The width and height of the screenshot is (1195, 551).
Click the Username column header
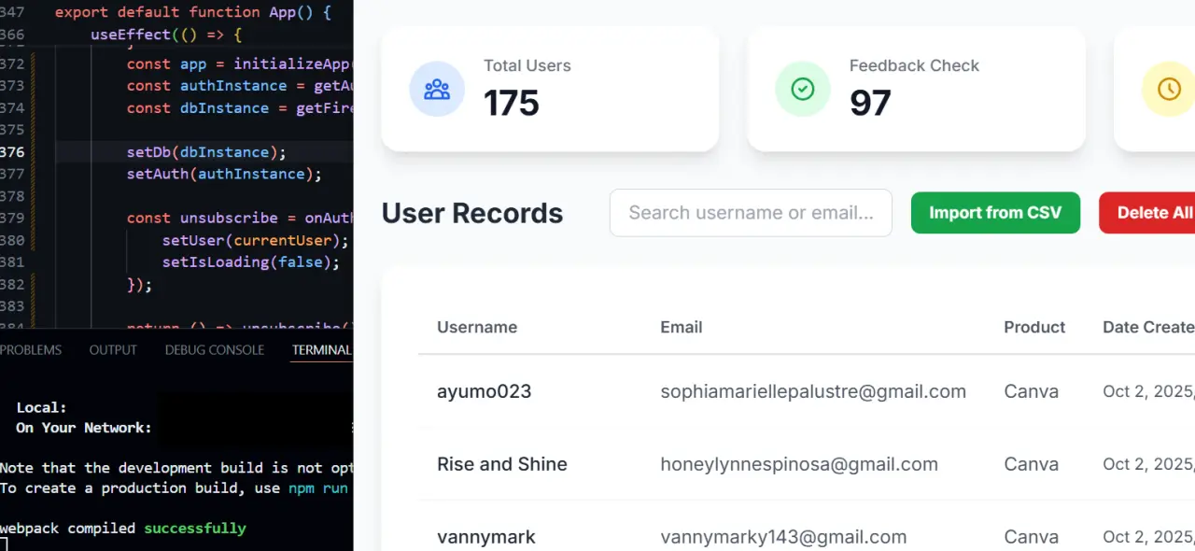[x=477, y=327]
